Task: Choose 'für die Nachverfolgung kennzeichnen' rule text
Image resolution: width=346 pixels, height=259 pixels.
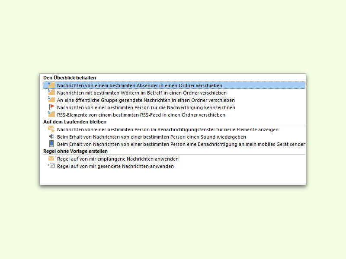Action: click(146, 107)
